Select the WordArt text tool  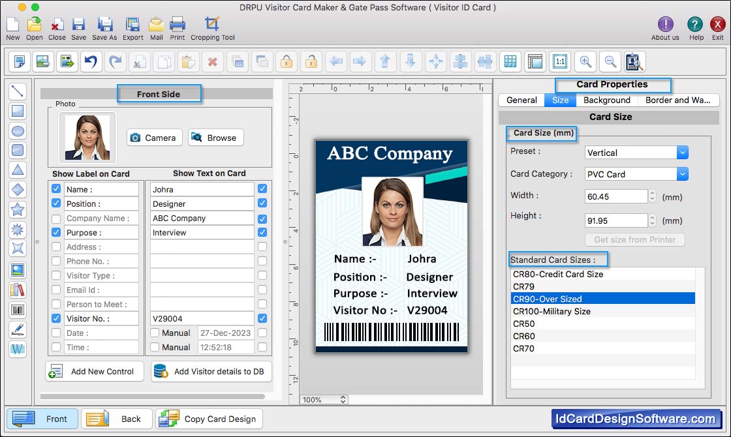point(18,350)
